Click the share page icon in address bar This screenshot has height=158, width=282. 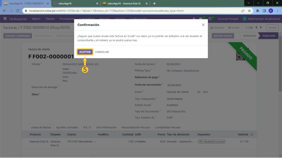pos(243,11)
